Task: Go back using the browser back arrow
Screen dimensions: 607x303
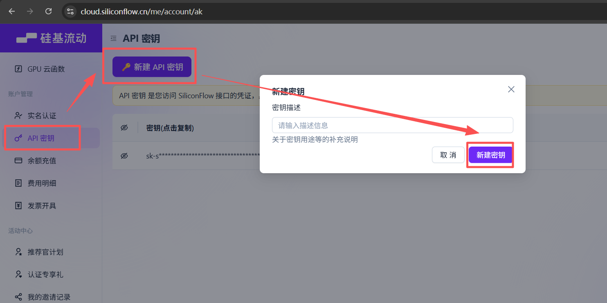Action: (x=11, y=11)
